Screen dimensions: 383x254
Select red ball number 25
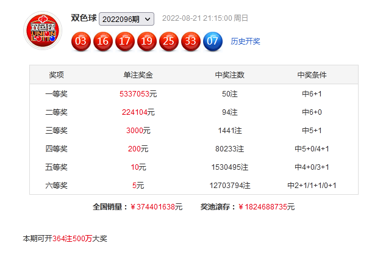(x=169, y=41)
